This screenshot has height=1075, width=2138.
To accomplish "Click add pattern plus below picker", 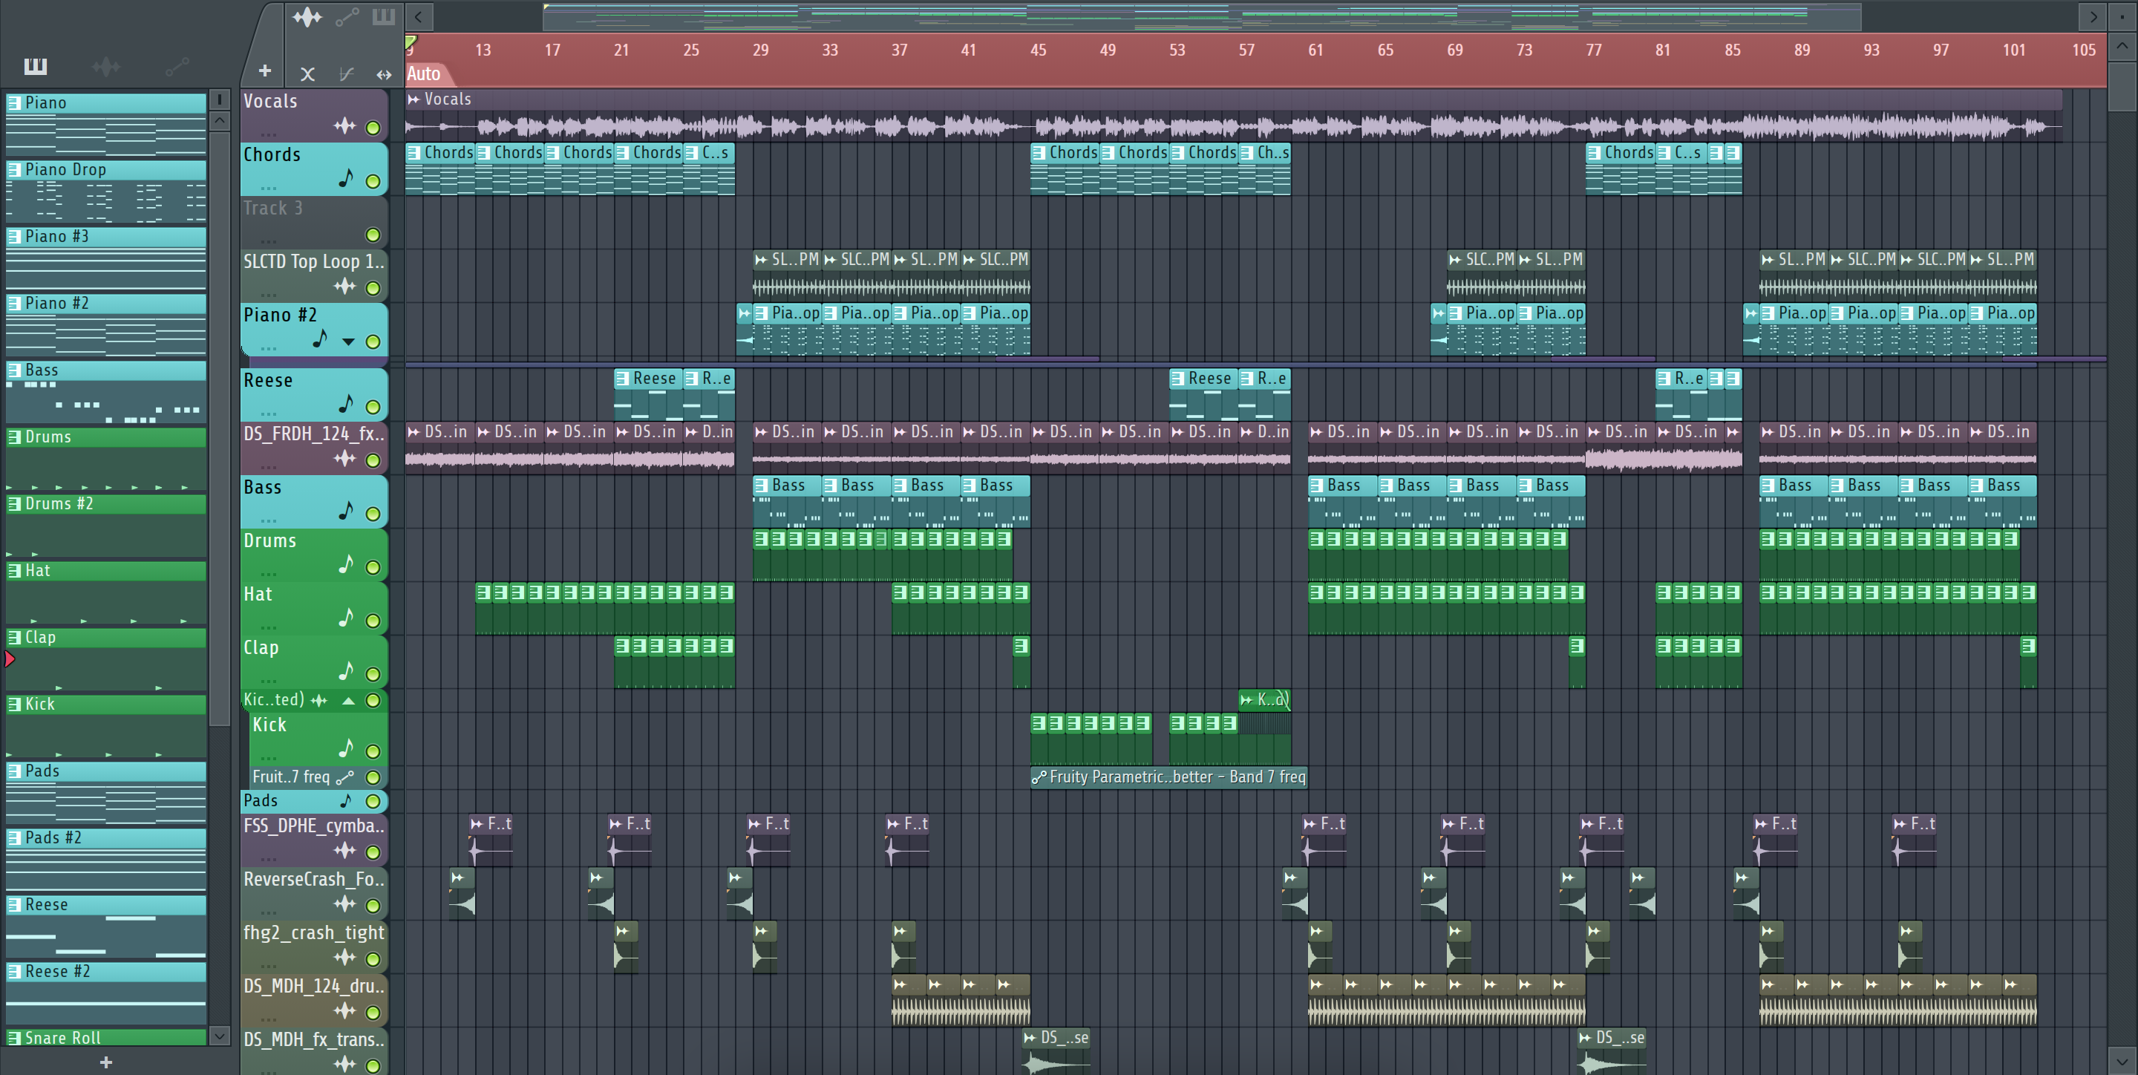I will 106,1062.
